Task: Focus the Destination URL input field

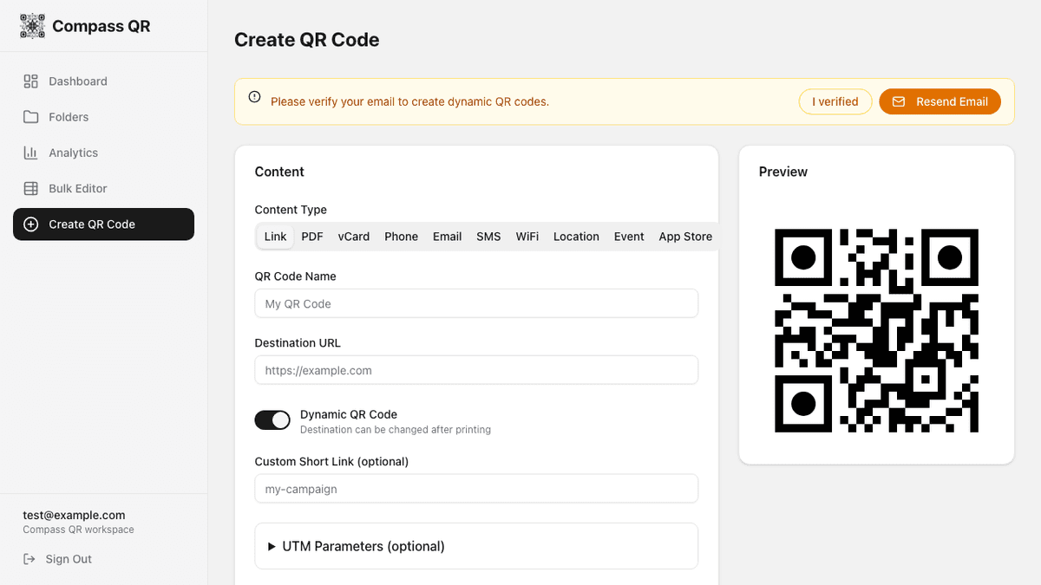Action: (476, 370)
